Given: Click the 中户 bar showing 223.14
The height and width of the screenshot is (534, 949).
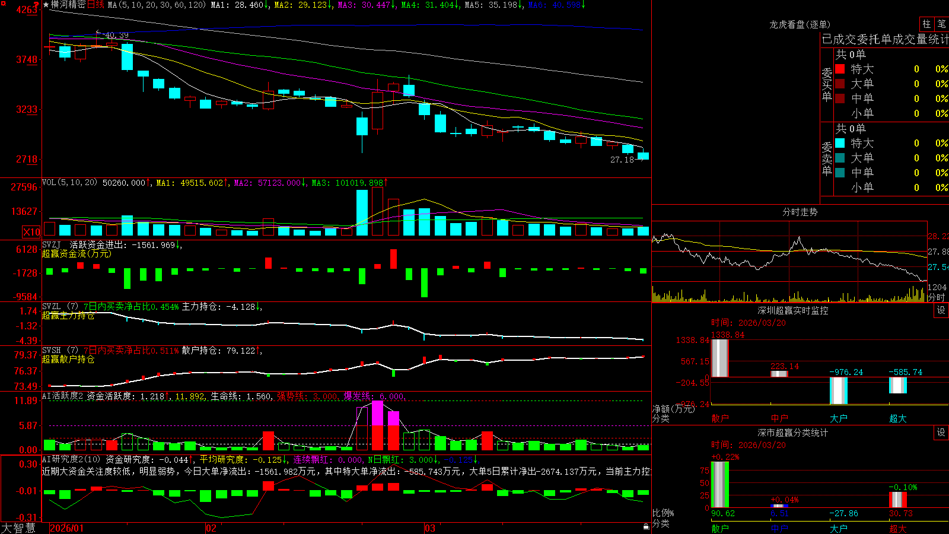Looking at the screenshot, I should point(779,374).
